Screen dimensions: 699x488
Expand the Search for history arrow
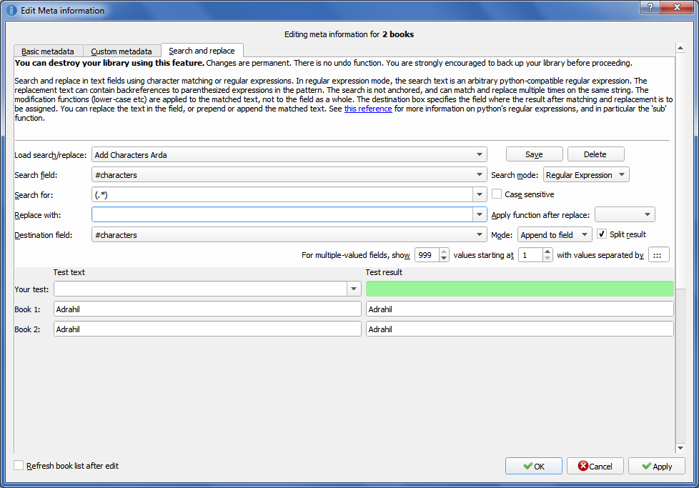coord(480,195)
